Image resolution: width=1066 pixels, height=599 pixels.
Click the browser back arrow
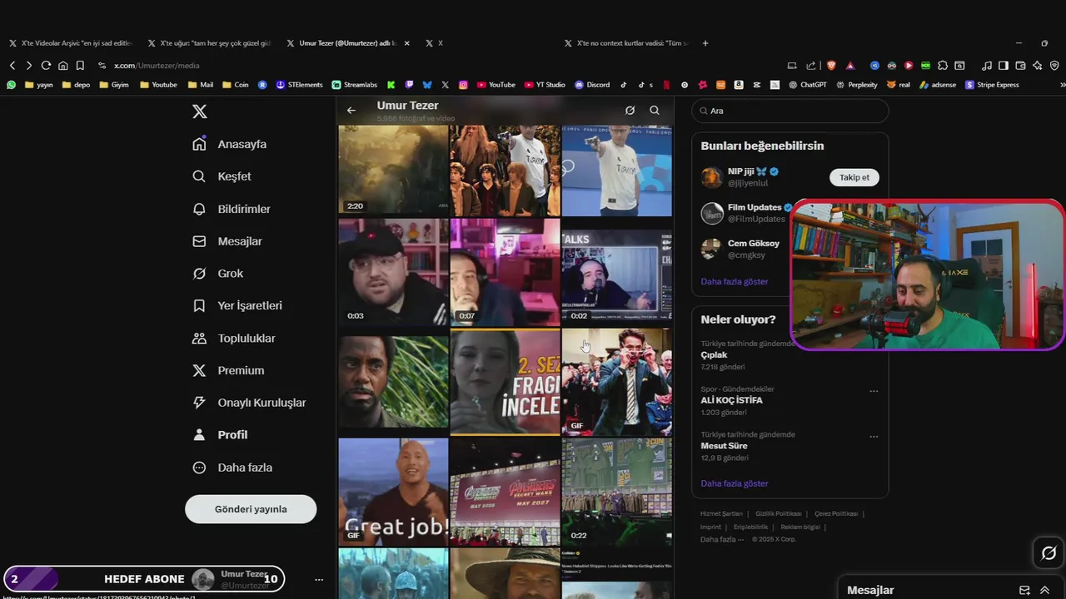pyautogui.click(x=12, y=65)
